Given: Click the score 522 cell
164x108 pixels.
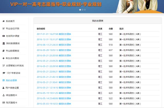Looking at the screenshot, I should pos(111,98).
